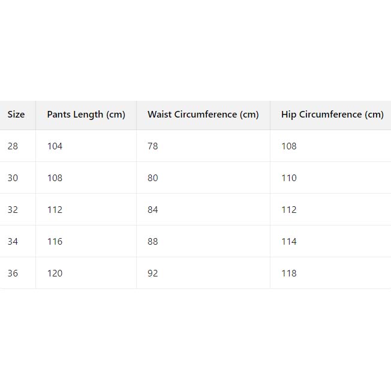Image resolution: width=391 pixels, height=391 pixels.
Task: Click hip circumference value 118
Action: click(289, 273)
